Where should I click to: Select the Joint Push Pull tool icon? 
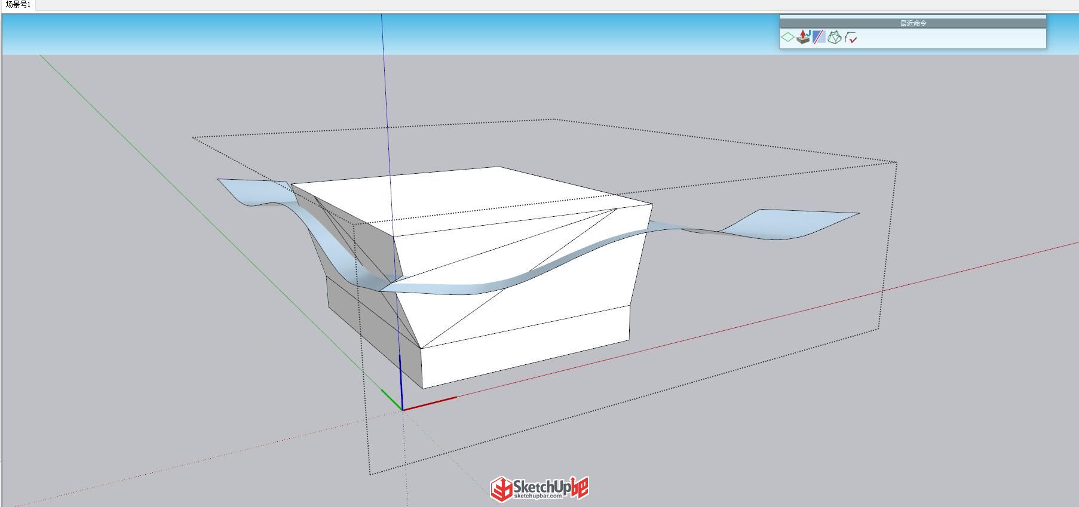click(x=804, y=38)
